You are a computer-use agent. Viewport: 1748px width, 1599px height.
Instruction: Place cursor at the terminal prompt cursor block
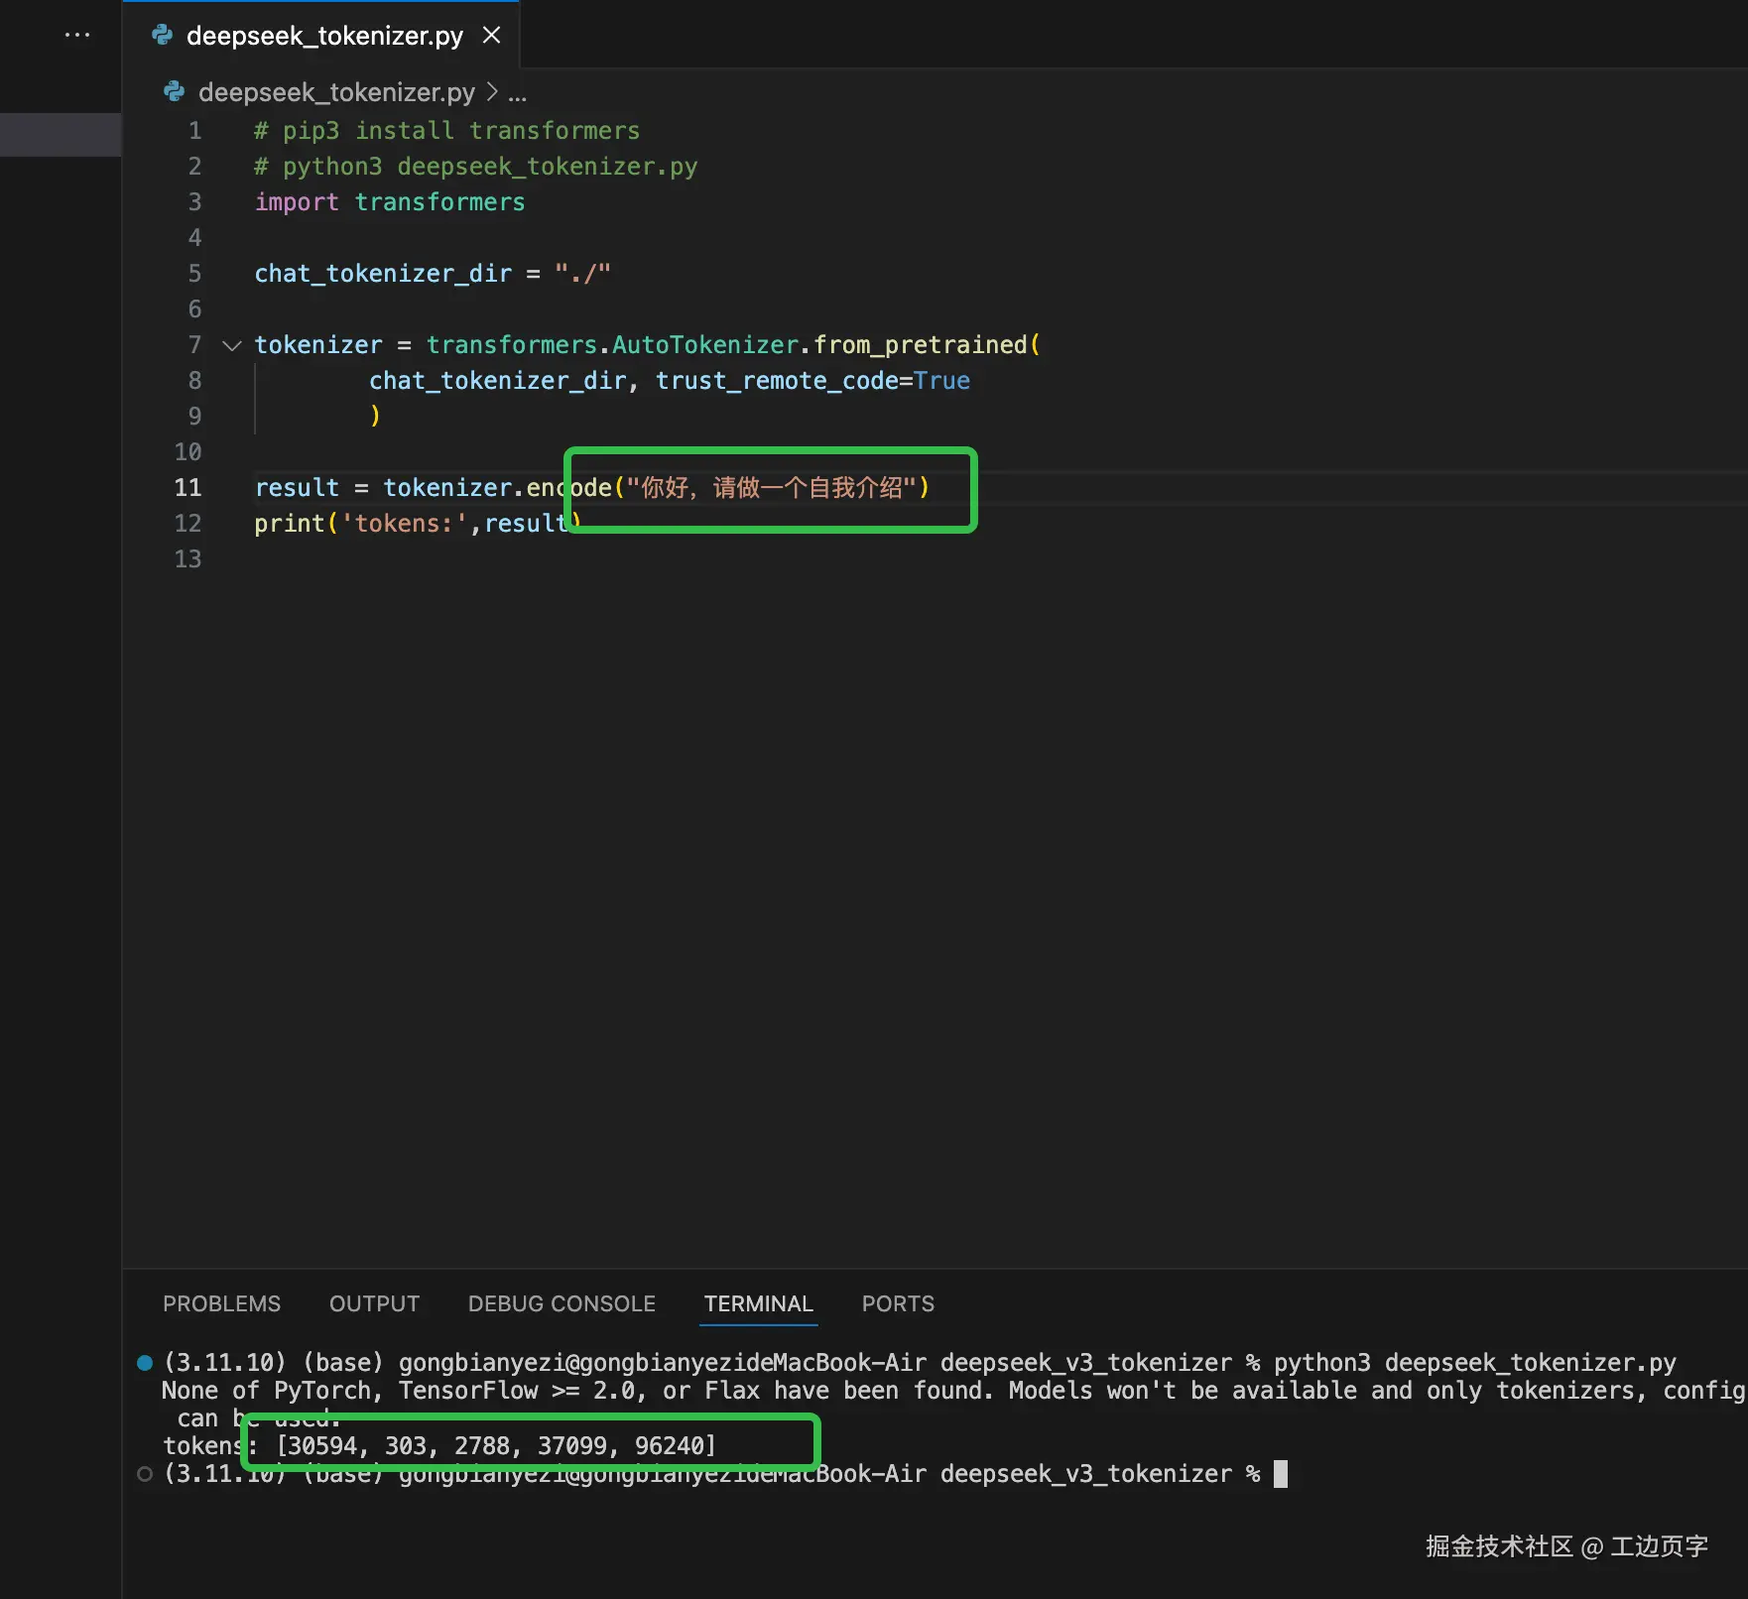coord(1281,1474)
